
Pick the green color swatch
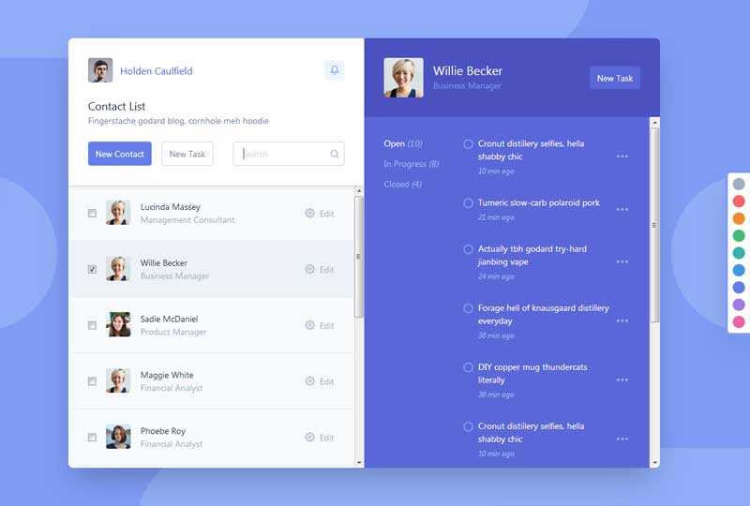click(x=739, y=236)
